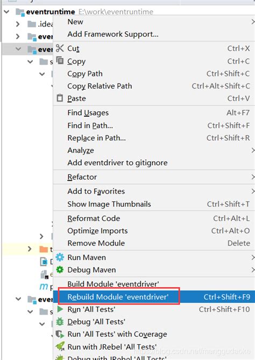Click the Copy icon in menu
Viewport: 255px width, 360px height.
point(60,60)
